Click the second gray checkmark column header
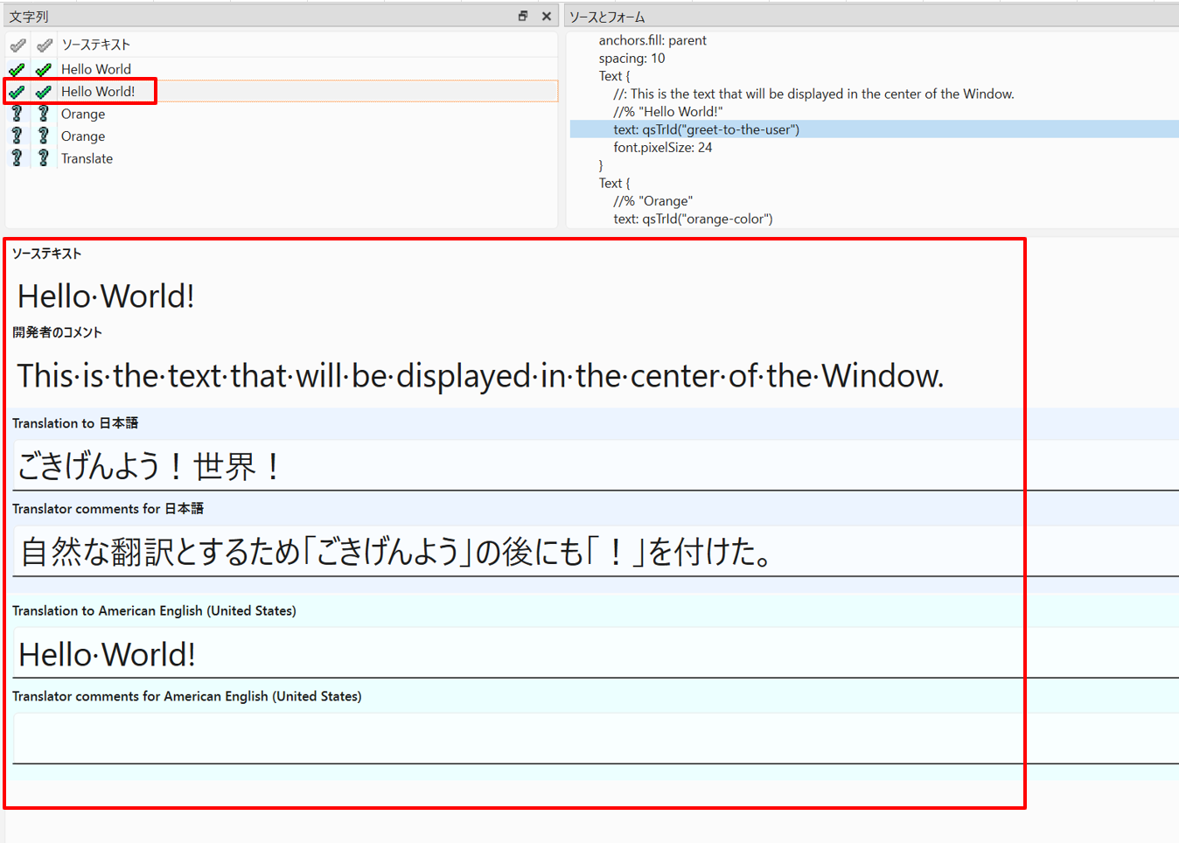The width and height of the screenshot is (1179, 843). click(x=44, y=45)
